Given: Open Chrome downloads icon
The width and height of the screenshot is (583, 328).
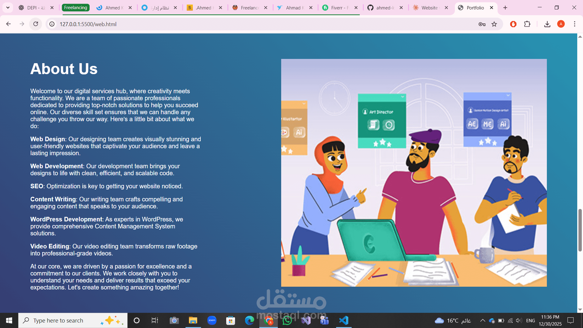Looking at the screenshot, I should point(547,24).
